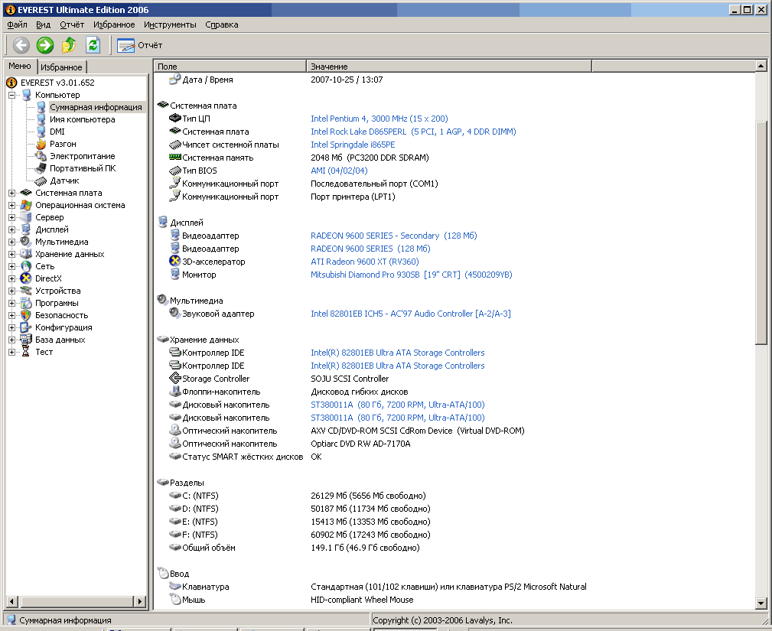The width and height of the screenshot is (772, 631).
Task: Click the 'Optiarc DVD RW AD-7170A' value
Action: tap(360, 444)
